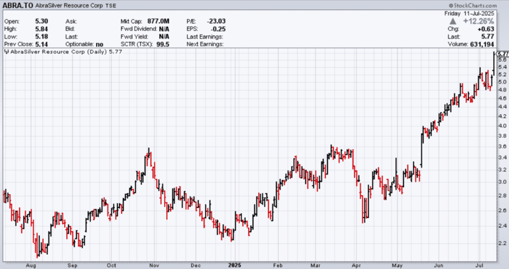509x269 pixels.
Task: Click the Prev Close value 5.14
Action: pos(41,44)
